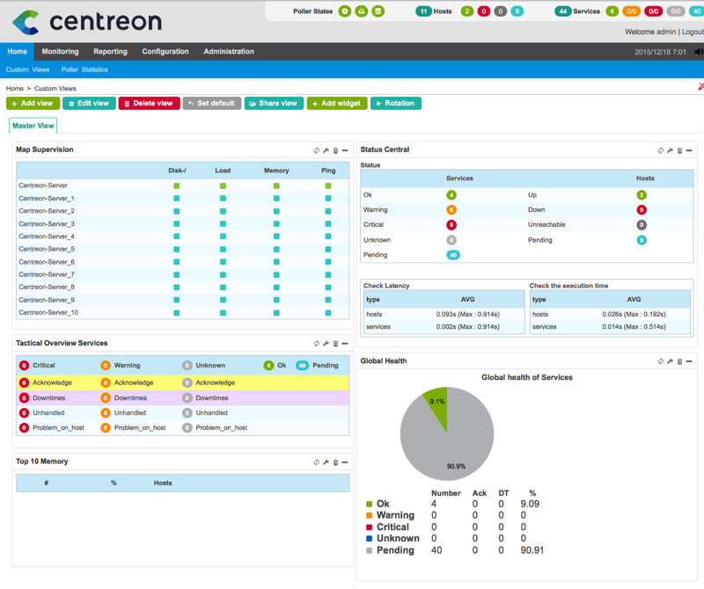Click the Add widget button
Image resolution: width=704 pixels, height=589 pixels.
pos(337,103)
